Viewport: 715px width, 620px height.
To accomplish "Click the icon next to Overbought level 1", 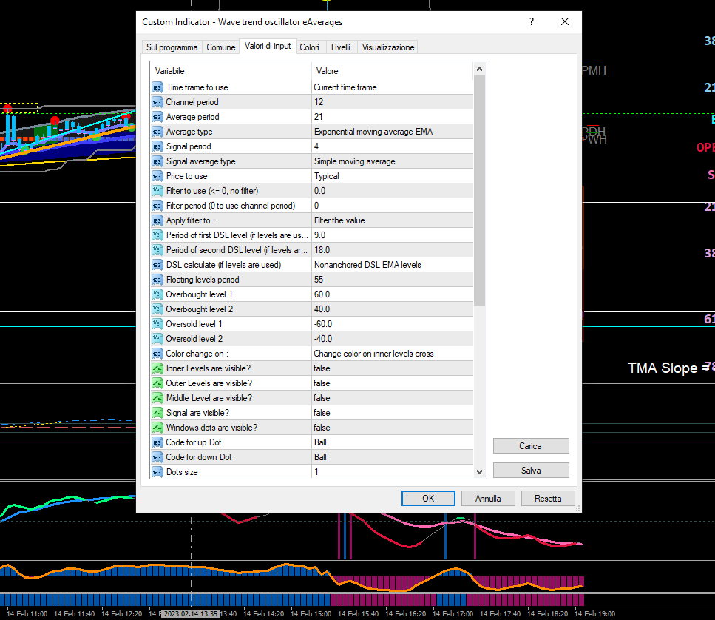I will pyautogui.click(x=157, y=294).
